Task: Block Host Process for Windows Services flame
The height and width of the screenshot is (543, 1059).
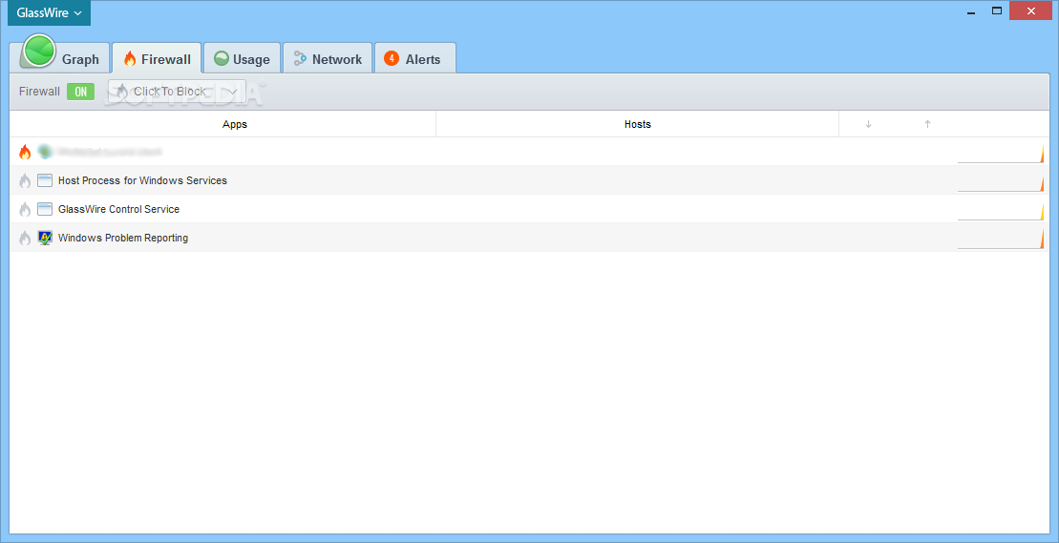Action: pos(25,180)
